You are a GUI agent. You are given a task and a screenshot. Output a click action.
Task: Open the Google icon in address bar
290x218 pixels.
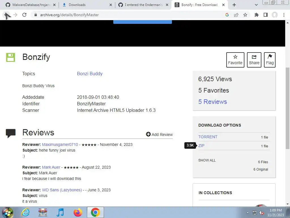pyautogui.click(x=227, y=15)
